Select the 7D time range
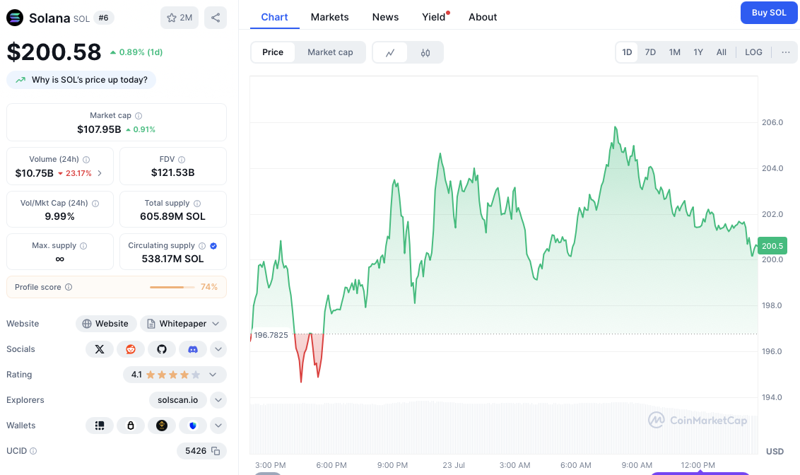 pos(650,52)
